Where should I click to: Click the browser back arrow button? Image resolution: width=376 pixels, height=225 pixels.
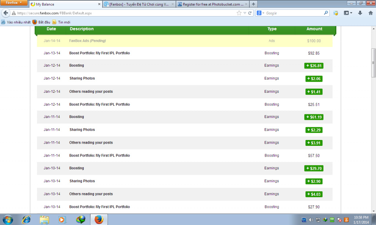(x=6, y=13)
